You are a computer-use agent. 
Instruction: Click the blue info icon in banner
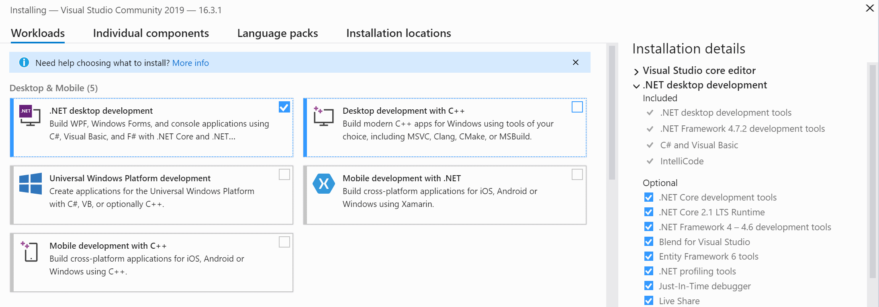(24, 63)
